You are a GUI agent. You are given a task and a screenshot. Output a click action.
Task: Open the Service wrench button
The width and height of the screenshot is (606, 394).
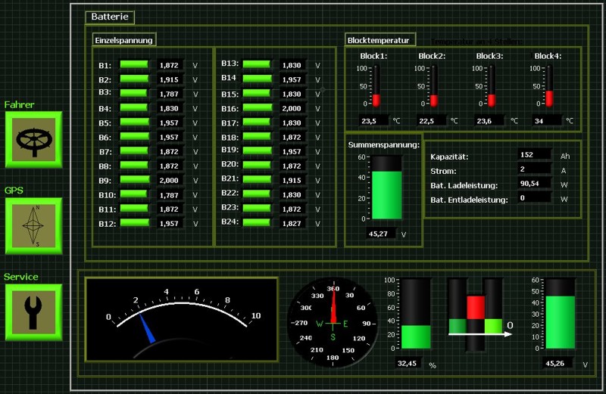pyautogui.click(x=33, y=312)
